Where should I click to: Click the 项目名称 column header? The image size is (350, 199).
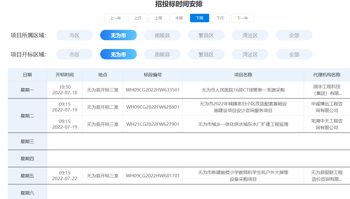coord(243,75)
